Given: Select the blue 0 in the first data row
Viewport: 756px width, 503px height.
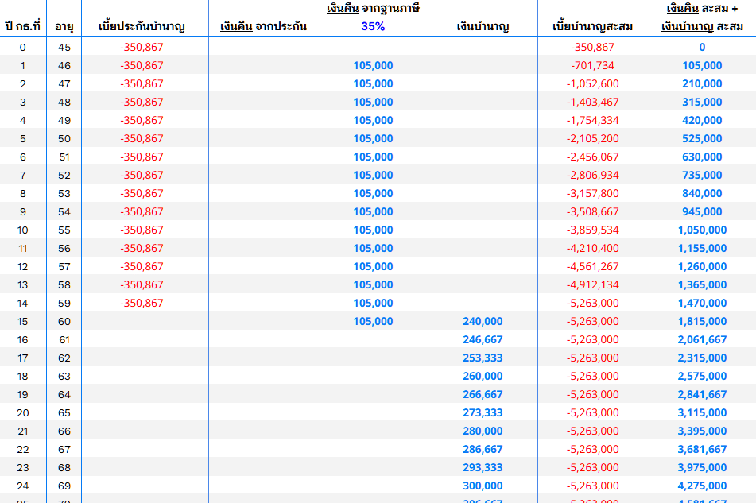Looking at the screenshot, I should (702, 47).
